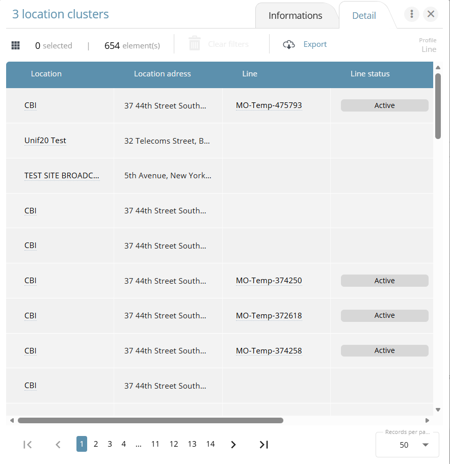Screen dimensions: 450x464
Task: Jump to the last page arrow
Action: tap(263, 445)
